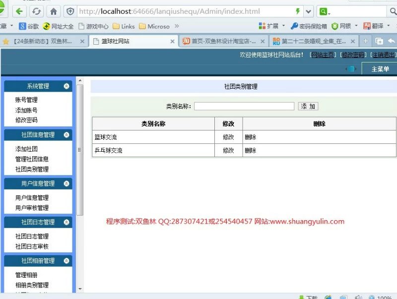397x299 pixels.
Task: Expand the 网银 dropdown arrow
Action: (356, 26)
